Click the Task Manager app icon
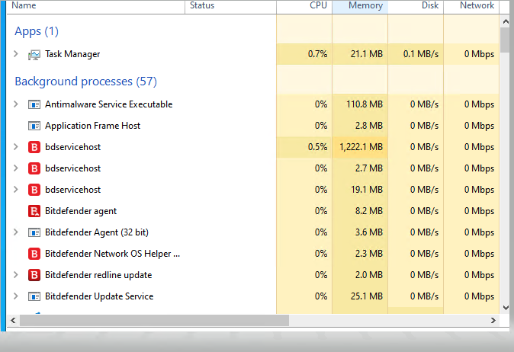514x352 pixels. pyautogui.click(x=34, y=54)
